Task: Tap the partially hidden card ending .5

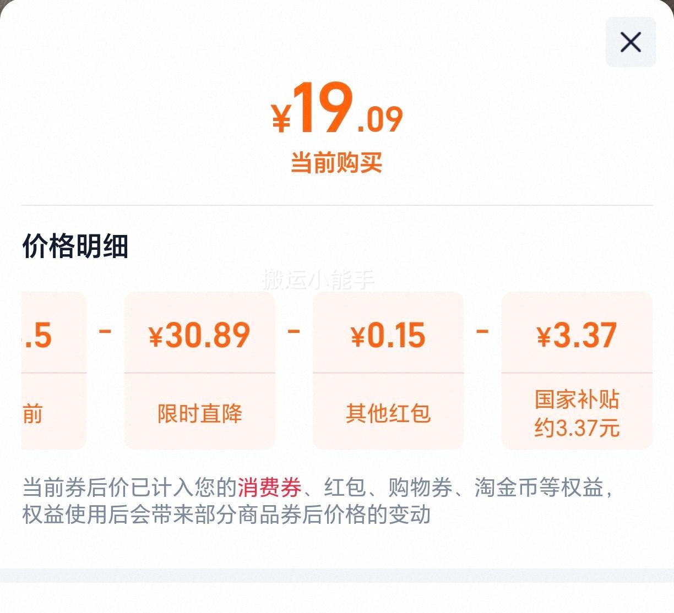Action: 54,370
